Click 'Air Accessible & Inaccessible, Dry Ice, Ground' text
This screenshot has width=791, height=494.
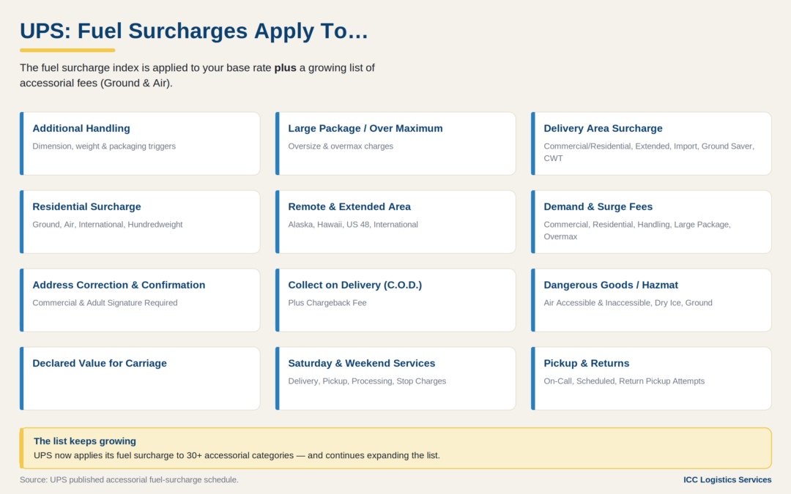pyautogui.click(x=628, y=303)
